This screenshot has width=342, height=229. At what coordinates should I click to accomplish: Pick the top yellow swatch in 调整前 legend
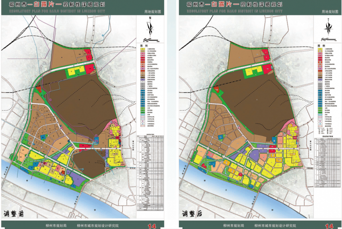point(142,49)
